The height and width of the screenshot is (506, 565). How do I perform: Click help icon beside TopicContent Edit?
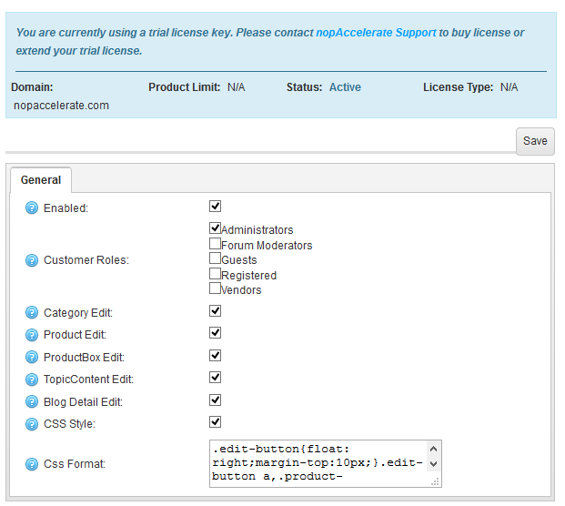(32, 379)
